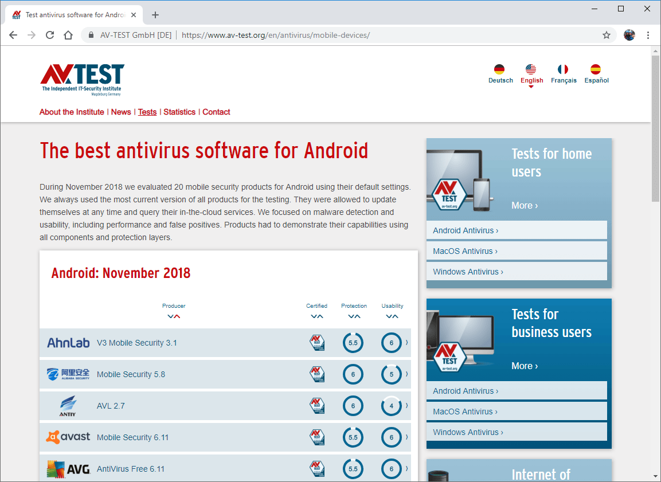The image size is (661, 482).
Task: Sort Certified column descending
Action: tap(314, 316)
